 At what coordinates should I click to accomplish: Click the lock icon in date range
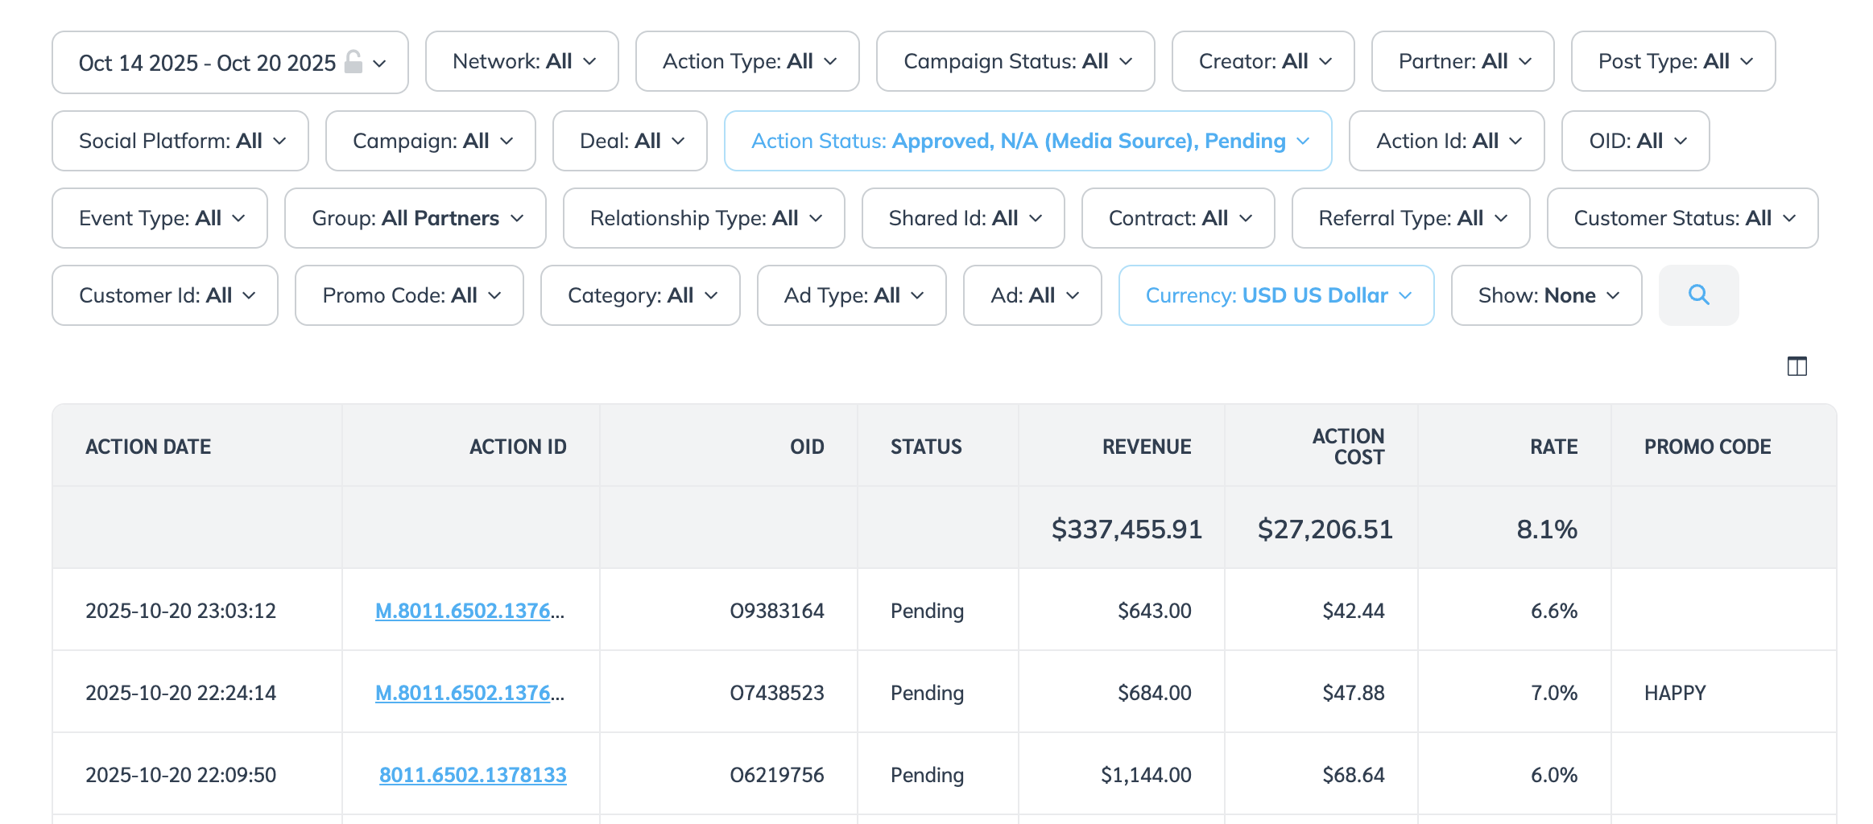pyautogui.click(x=353, y=62)
